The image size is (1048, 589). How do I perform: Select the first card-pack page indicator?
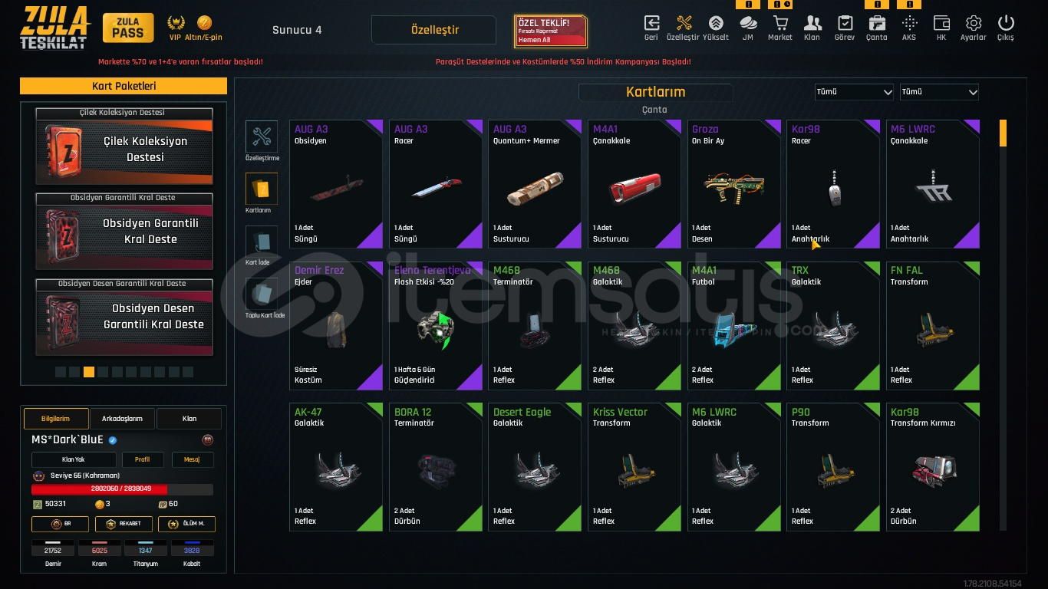click(61, 372)
